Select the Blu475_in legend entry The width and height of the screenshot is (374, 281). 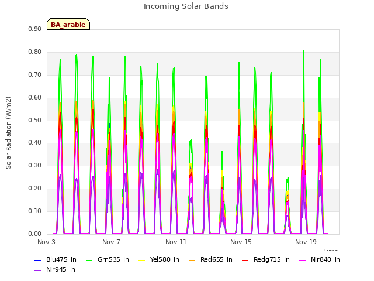[56, 259]
